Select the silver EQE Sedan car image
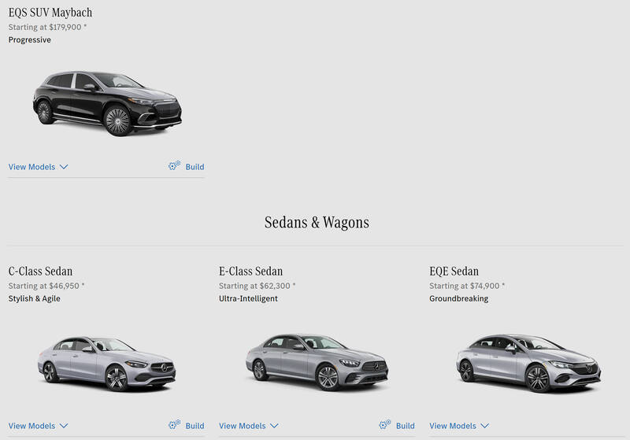Image resolution: width=630 pixels, height=440 pixels. pos(528,363)
